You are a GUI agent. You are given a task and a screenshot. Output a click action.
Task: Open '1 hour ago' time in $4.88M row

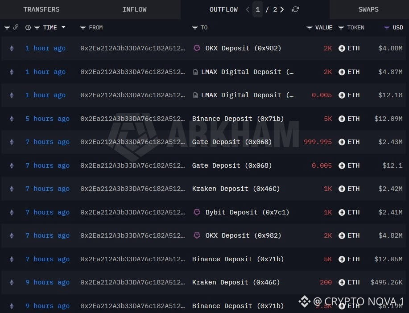pos(45,48)
